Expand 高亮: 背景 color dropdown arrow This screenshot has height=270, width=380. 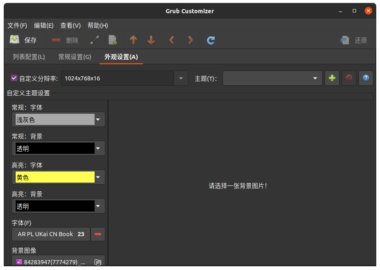[x=98, y=206]
